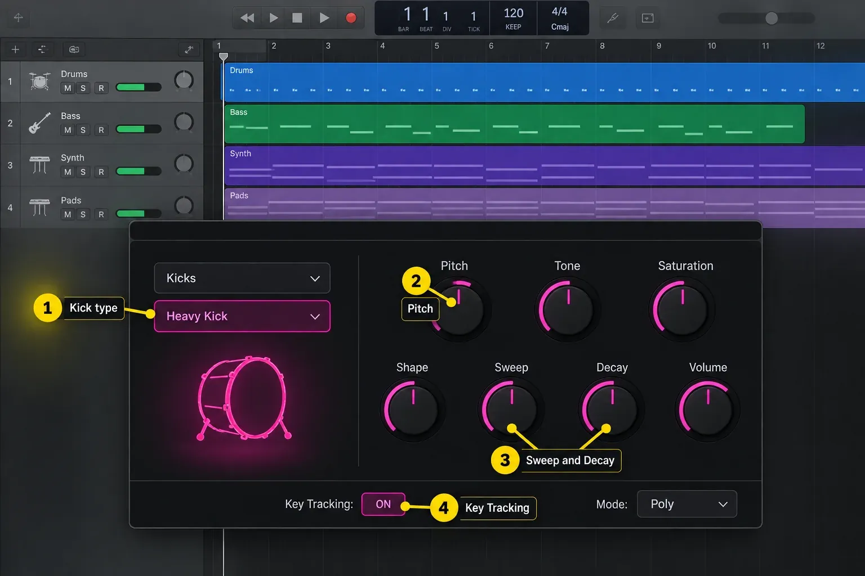Click the plus icon above the track list
This screenshot has width=865, height=576.
(15, 49)
